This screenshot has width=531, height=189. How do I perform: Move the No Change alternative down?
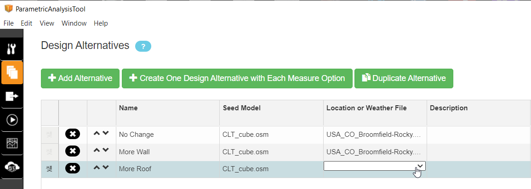coord(106,134)
